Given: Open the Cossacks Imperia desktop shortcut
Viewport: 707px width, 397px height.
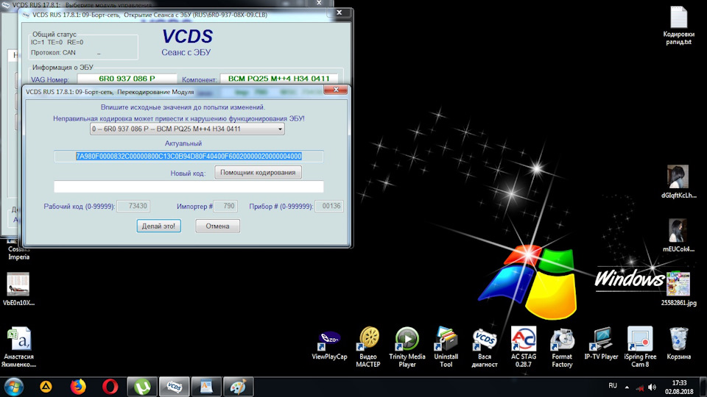Looking at the screenshot, I should 18,248.
